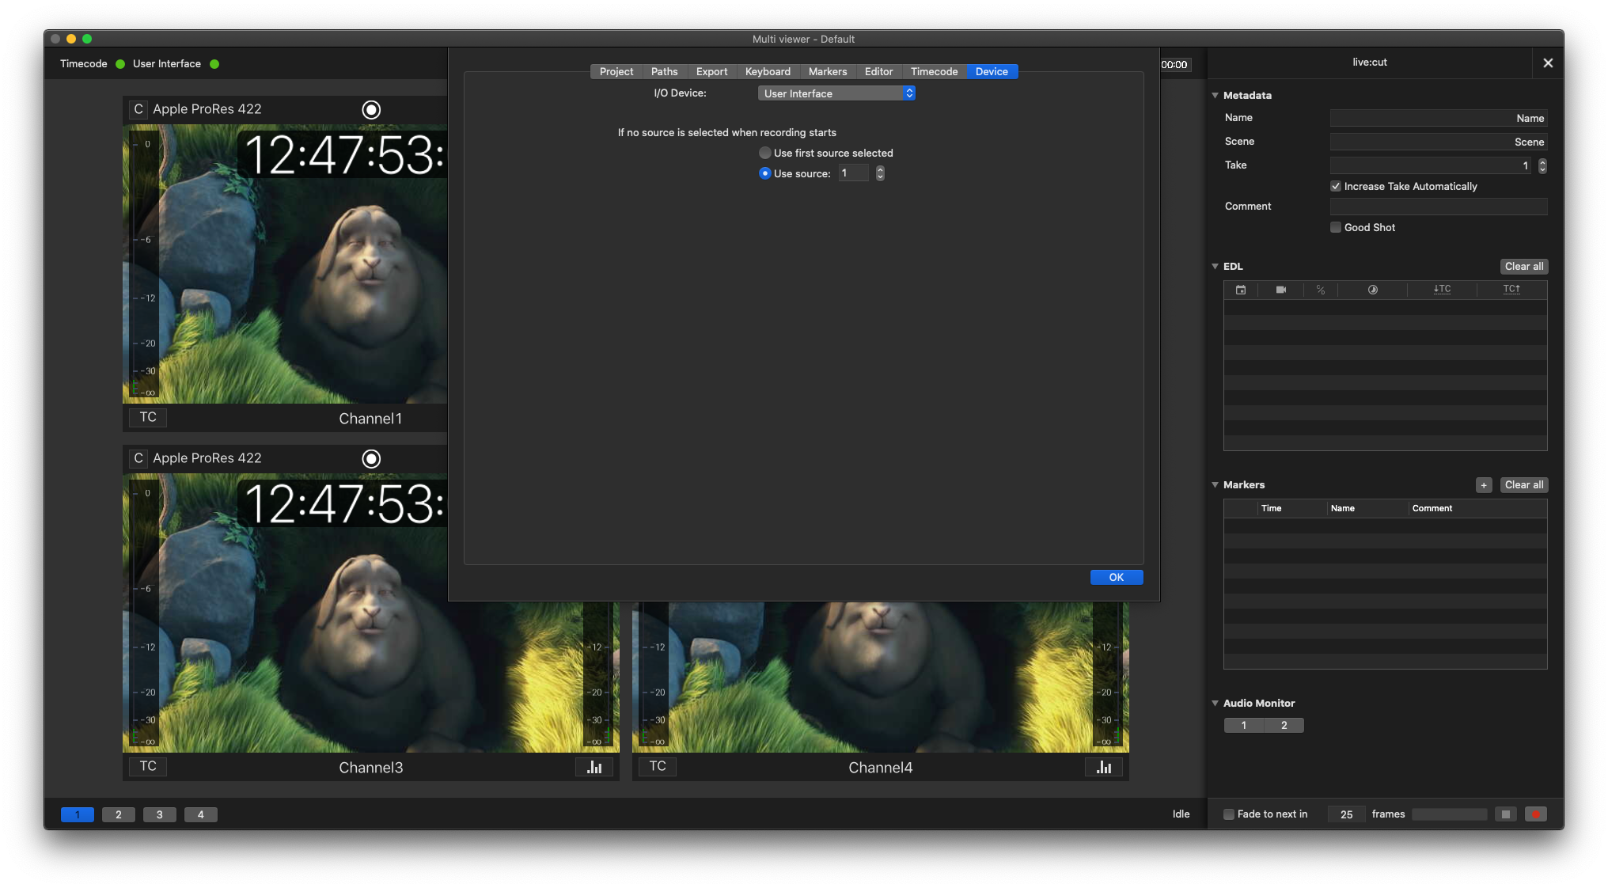Select source button 3 in bottom bar
This screenshot has height=888, width=1608.
[x=160, y=815]
